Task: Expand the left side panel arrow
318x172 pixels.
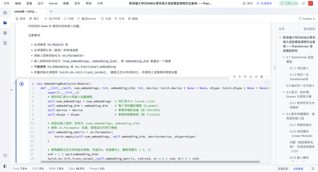Action: (11, 90)
